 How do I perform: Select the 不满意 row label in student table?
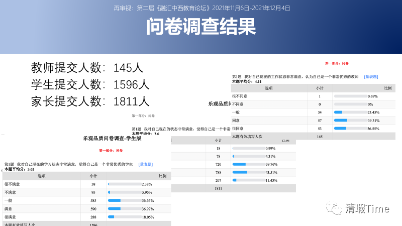10,192
